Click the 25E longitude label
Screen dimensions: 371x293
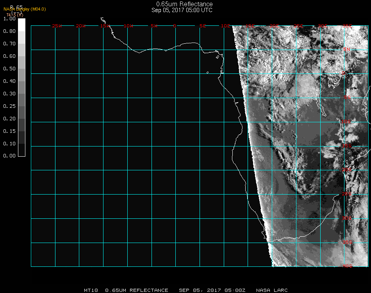299,26
